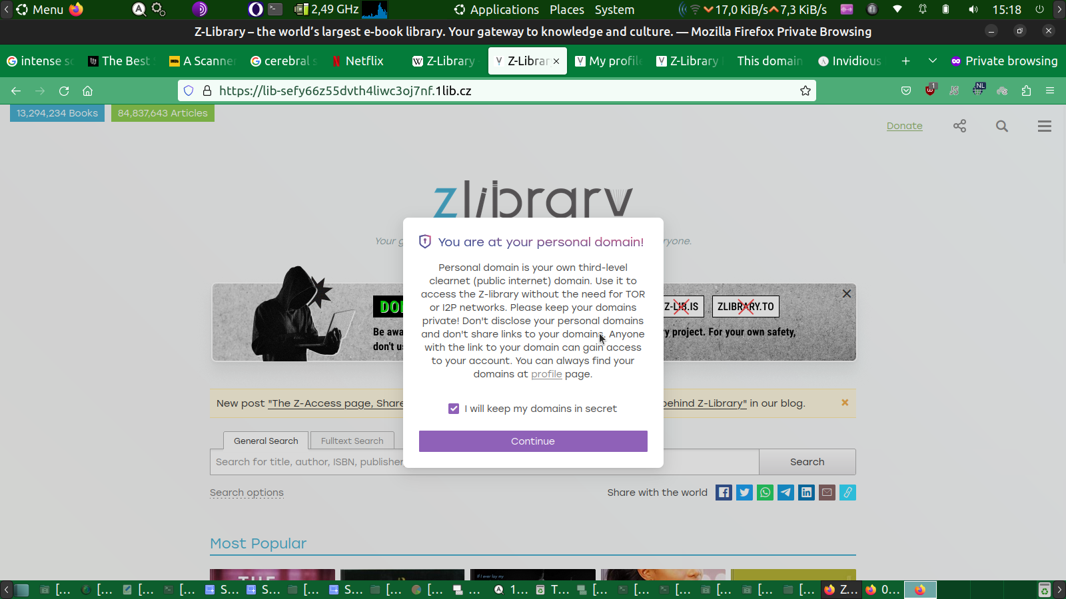
Task: Open the Z-Library share icon
Action: tap(959, 126)
